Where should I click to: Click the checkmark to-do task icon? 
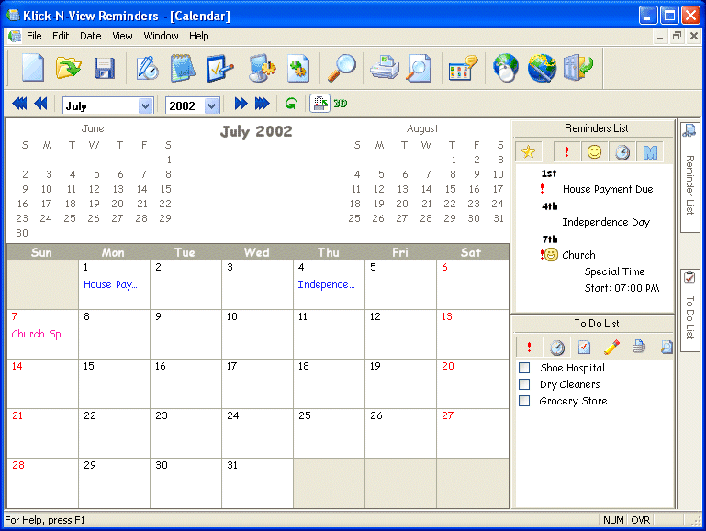[x=219, y=69]
